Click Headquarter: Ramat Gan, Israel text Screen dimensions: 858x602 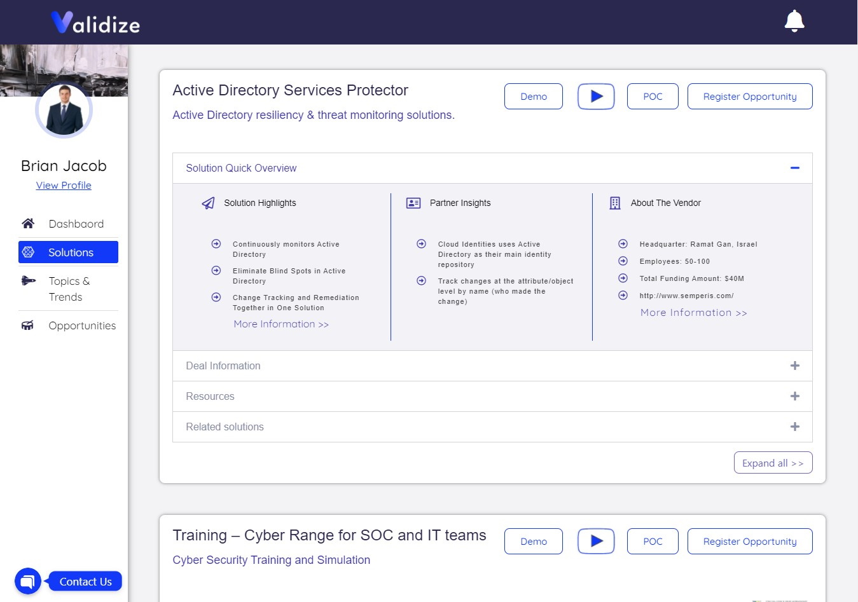pyautogui.click(x=698, y=244)
